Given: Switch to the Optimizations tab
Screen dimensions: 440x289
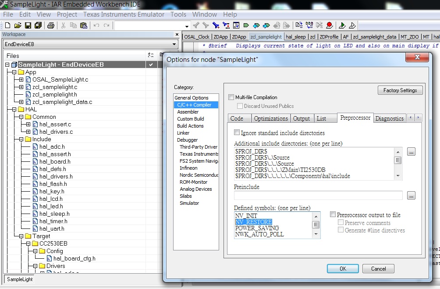Looking at the screenshot, I should 271,118.
